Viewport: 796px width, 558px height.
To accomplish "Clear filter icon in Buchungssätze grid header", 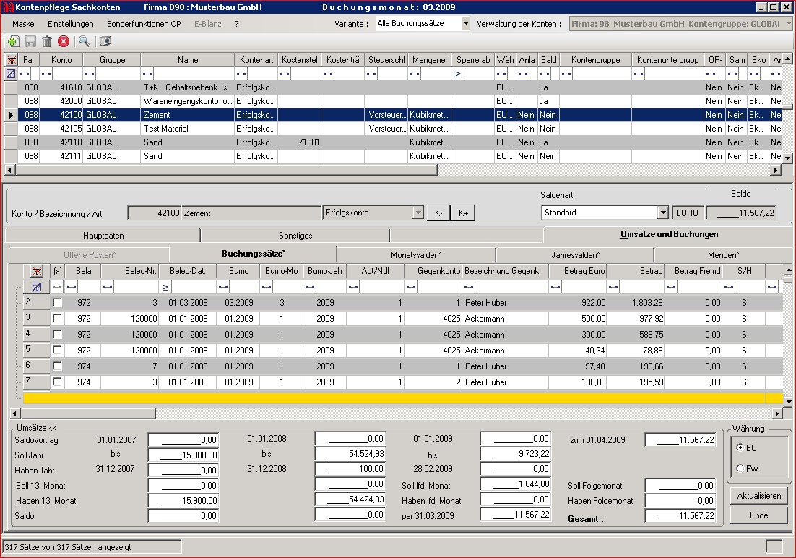I will [x=36, y=271].
